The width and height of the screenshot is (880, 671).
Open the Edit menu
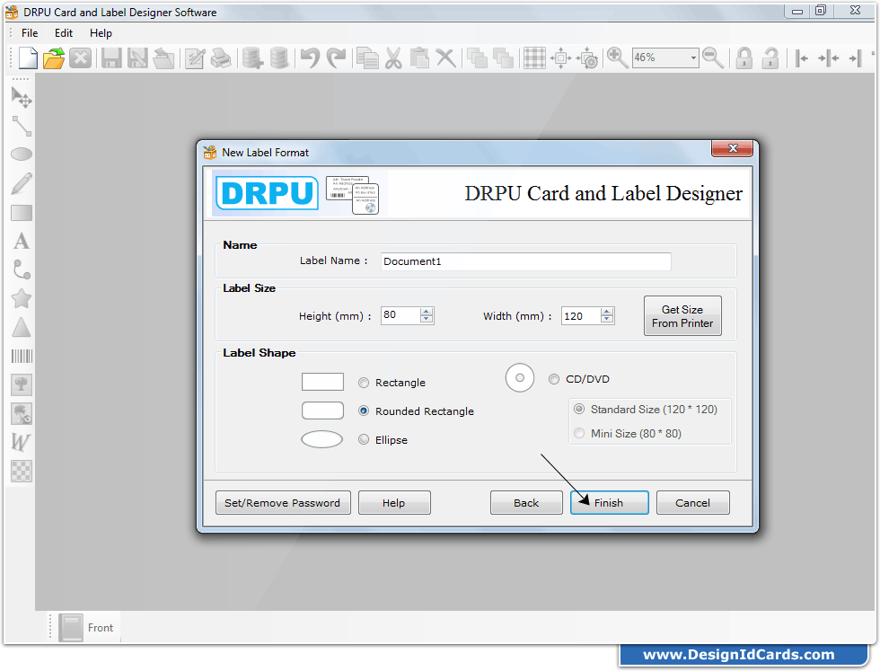[64, 33]
